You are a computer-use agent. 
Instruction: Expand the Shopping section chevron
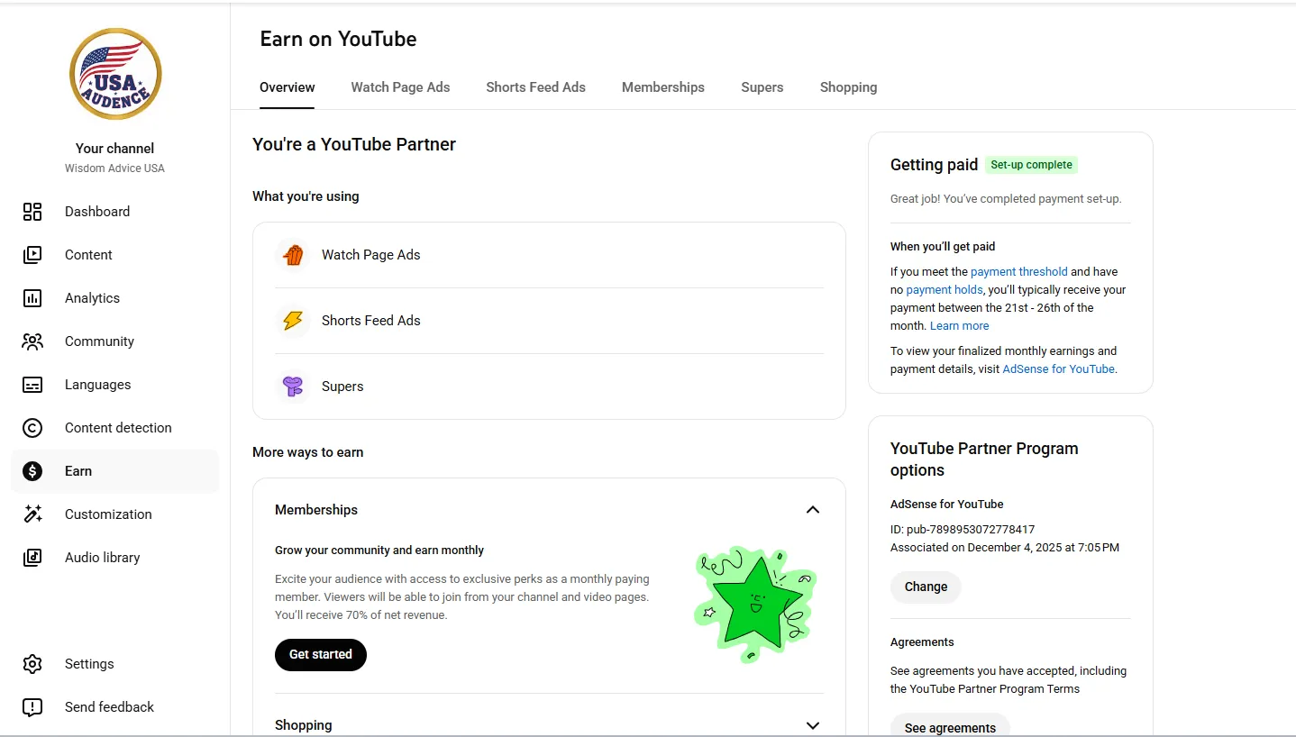point(813,725)
